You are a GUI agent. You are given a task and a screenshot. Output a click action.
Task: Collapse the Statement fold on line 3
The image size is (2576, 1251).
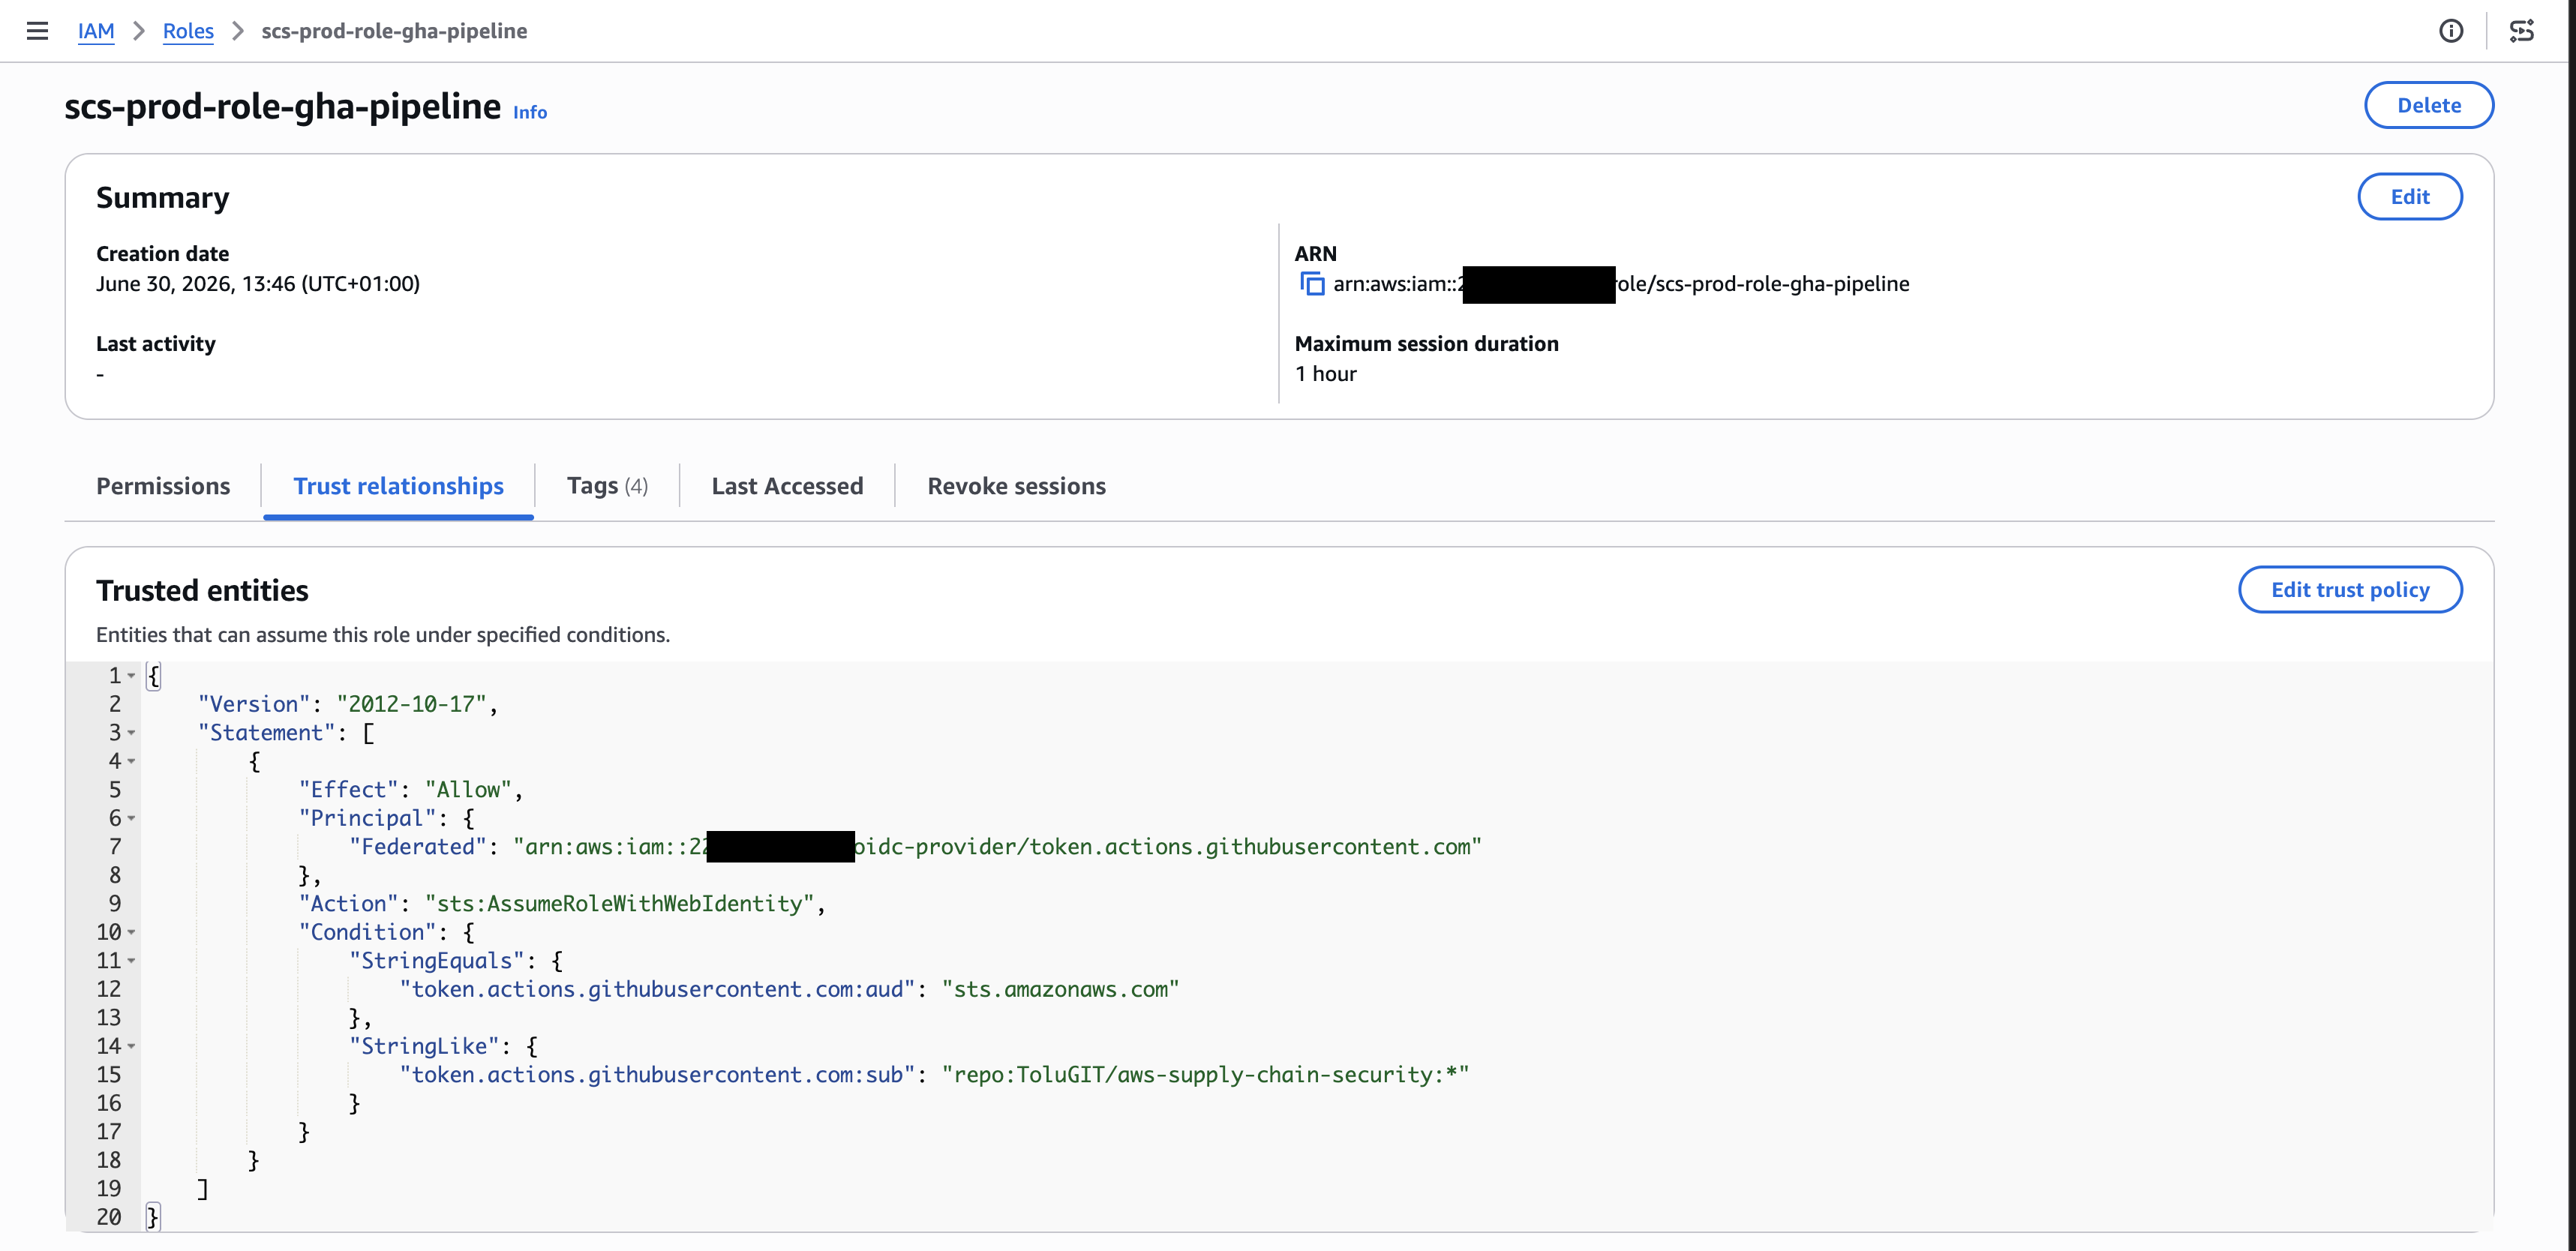(131, 733)
